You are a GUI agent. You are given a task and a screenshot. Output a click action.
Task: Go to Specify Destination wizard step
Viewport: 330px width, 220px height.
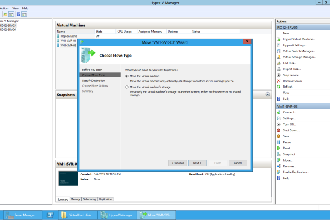pyautogui.click(x=94, y=81)
